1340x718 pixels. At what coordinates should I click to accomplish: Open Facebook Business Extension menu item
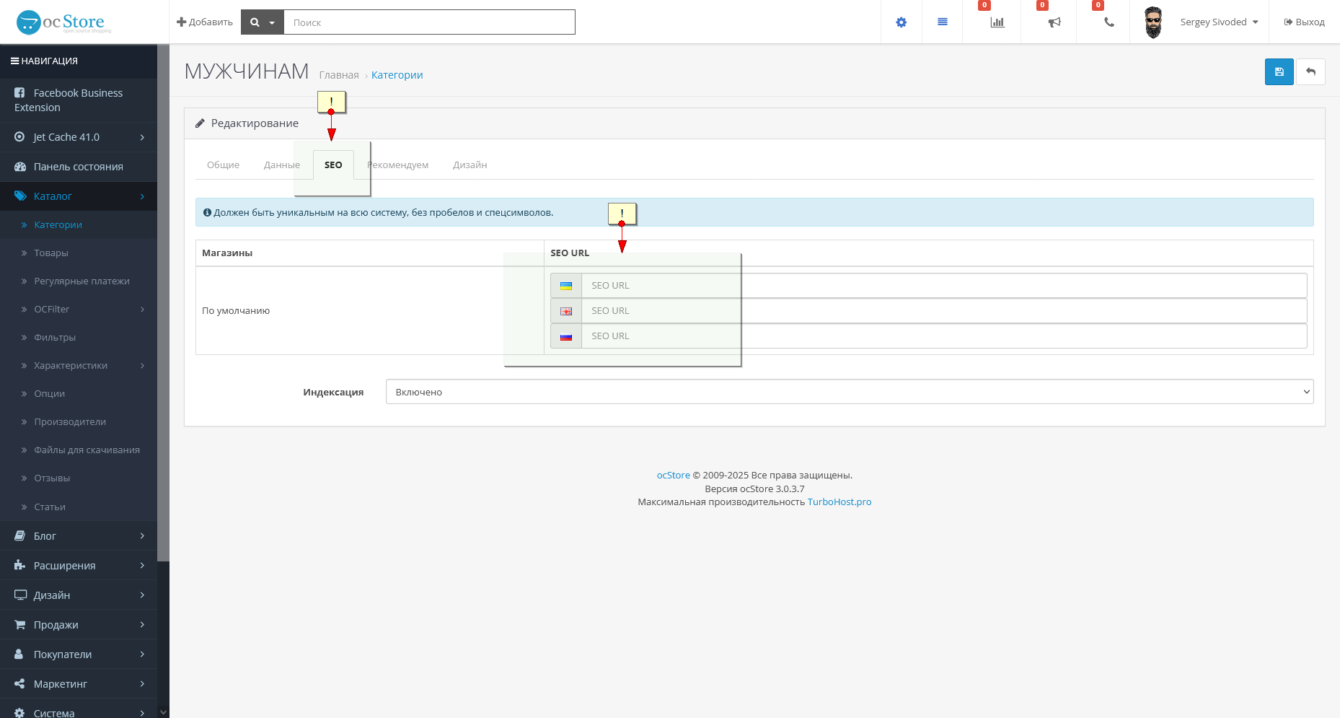point(79,100)
